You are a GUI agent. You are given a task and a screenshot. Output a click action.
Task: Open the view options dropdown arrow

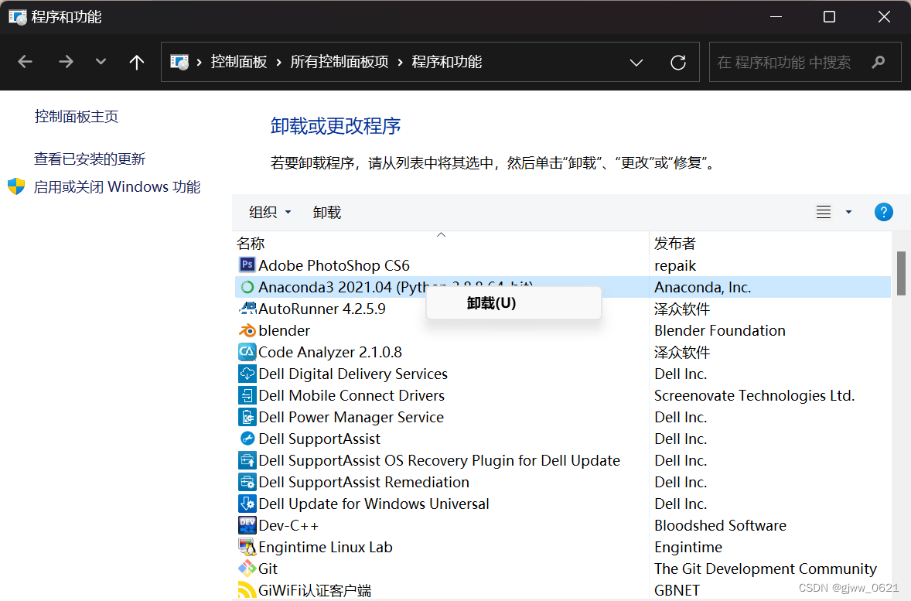[x=848, y=212]
